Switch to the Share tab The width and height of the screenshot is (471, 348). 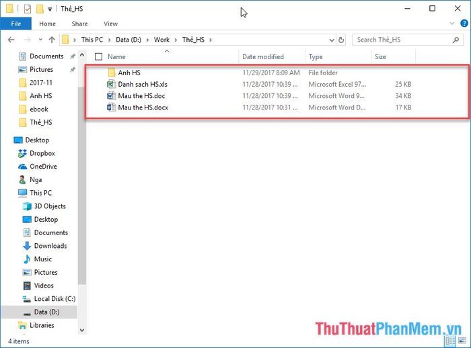click(80, 24)
